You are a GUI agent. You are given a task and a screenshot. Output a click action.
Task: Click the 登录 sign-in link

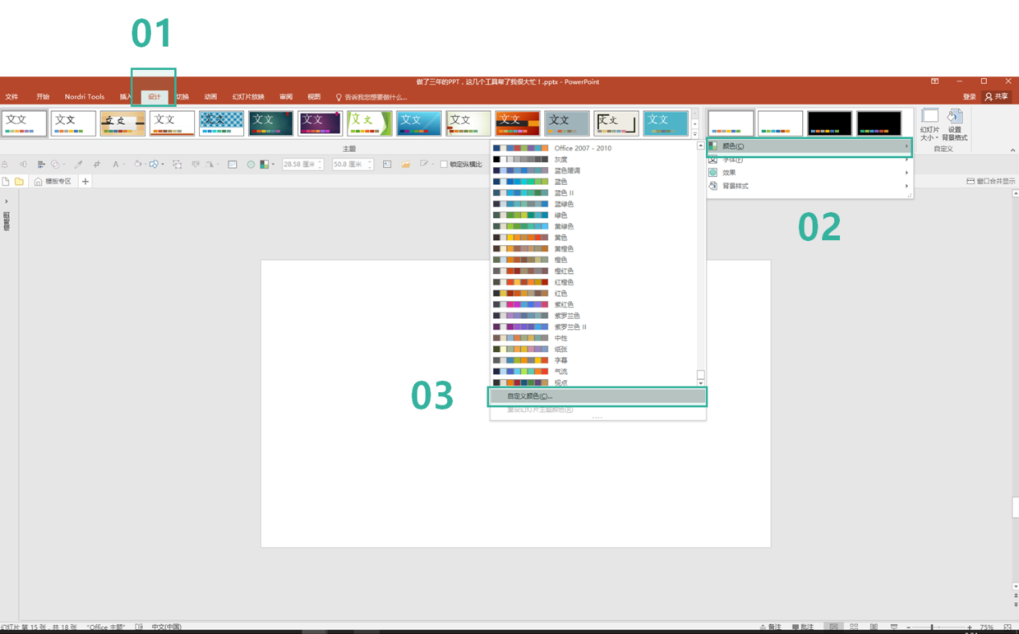[970, 97]
